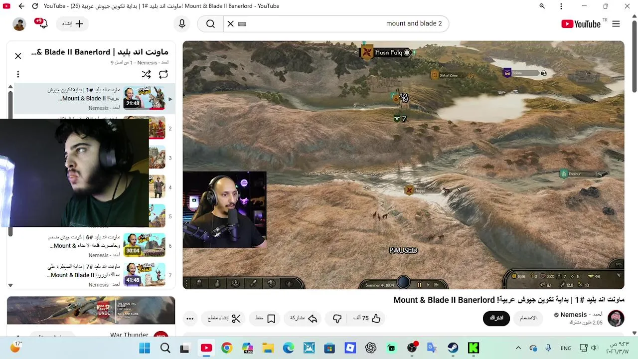Viewport: 638px width, 359px height.
Task: Open the zoom magnifier icon in title bar
Action: click(542, 6)
